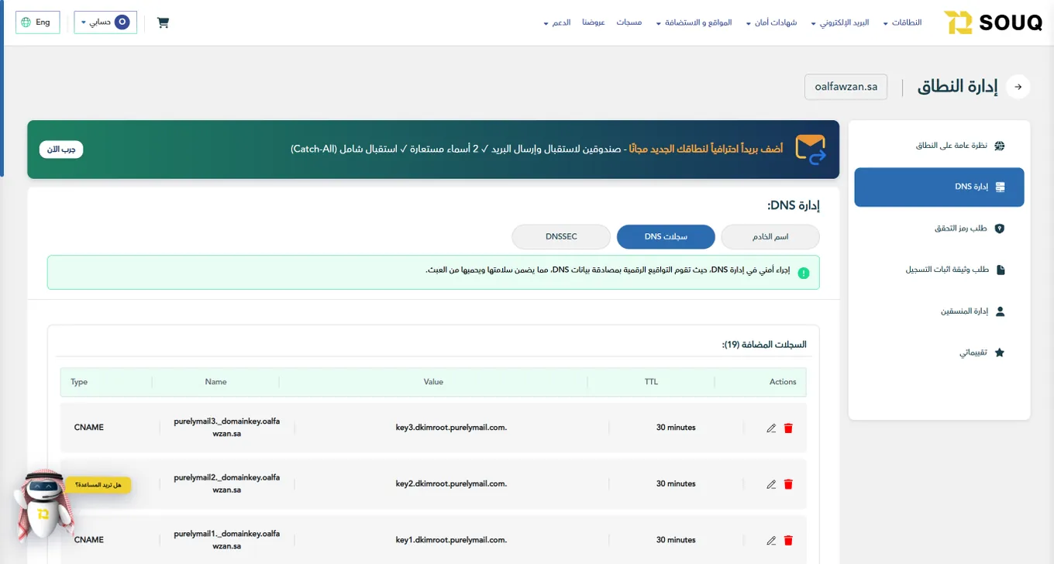Edit the purelymail1._domainkey record
The width and height of the screenshot is (1054, 564).
click(771, 540)
